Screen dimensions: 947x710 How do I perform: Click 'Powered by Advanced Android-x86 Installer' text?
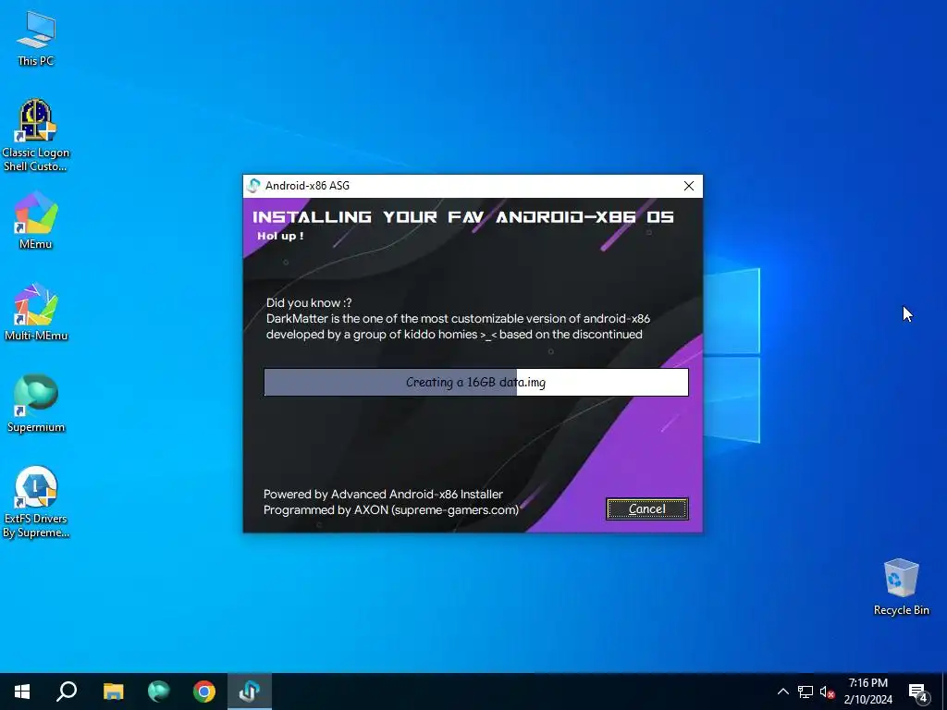coord(383,495)
